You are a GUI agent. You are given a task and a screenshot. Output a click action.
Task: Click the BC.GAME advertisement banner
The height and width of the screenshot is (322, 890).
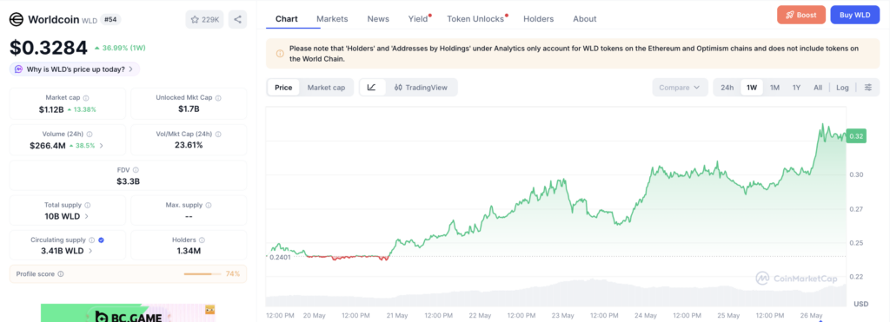point(129,313)
